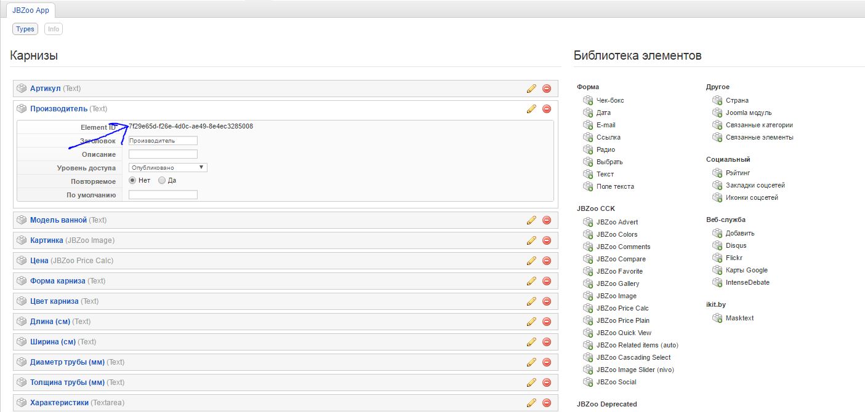
Task: Select the Да radio button
Action: tap(162, 181)
